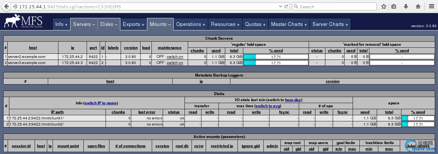Switch on maintenance for server3.example.com
This screenshot has height=154, width=438.
coord(175,63)
